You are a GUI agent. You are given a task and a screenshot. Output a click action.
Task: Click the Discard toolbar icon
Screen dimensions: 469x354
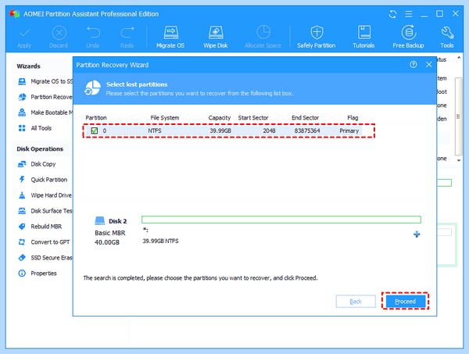point(59,33)
